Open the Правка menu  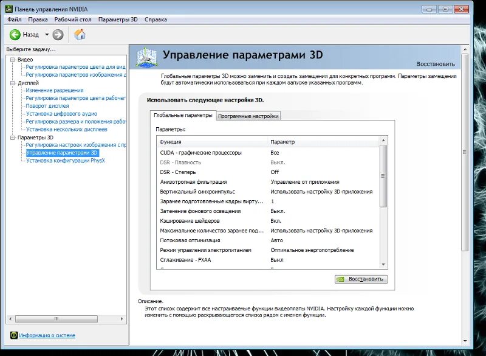click(x=38, y=19)
